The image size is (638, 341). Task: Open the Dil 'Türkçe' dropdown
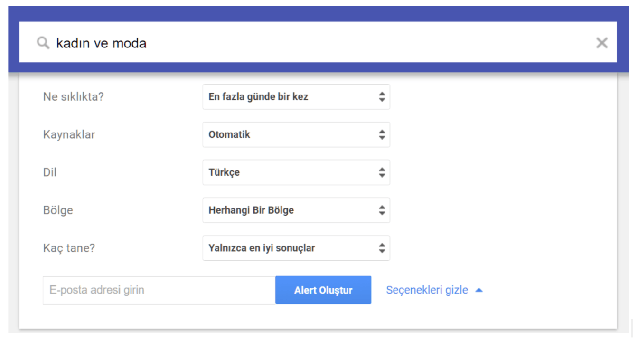click(x=296, y=172)
